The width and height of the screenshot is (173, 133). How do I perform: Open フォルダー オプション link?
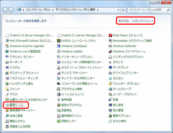126,84
